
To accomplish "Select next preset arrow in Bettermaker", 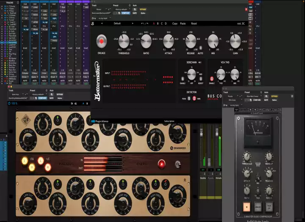I will click(x=133, y=24).
